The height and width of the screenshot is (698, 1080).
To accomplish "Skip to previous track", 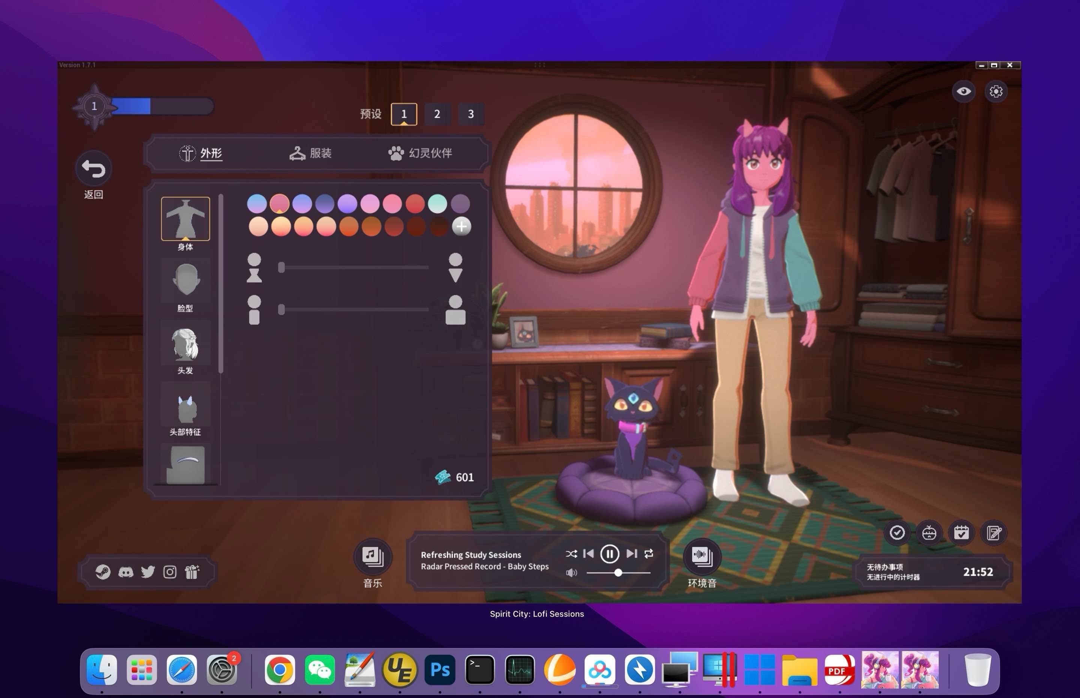I will point(588,553).
